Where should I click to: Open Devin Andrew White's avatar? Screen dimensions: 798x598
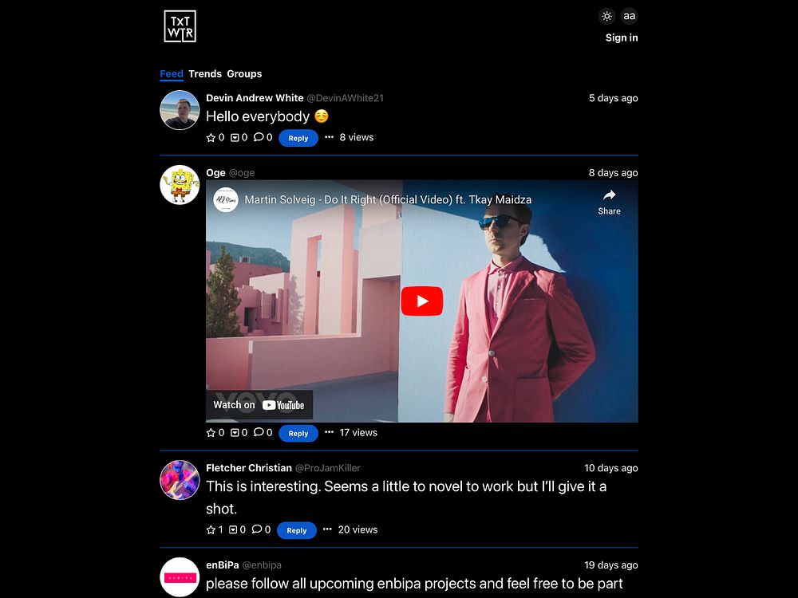tap(180, 110)
